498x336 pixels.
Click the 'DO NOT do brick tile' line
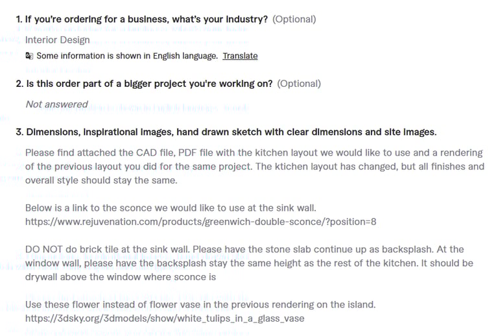click(244, 249)
